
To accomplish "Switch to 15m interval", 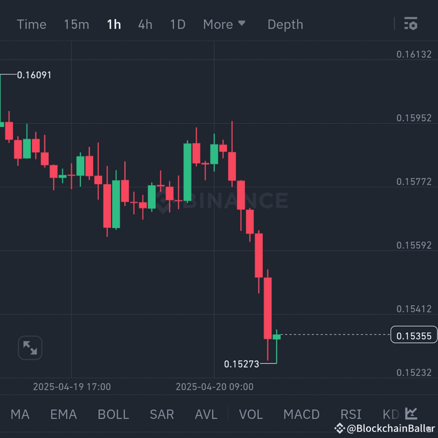I will (76, 24).
